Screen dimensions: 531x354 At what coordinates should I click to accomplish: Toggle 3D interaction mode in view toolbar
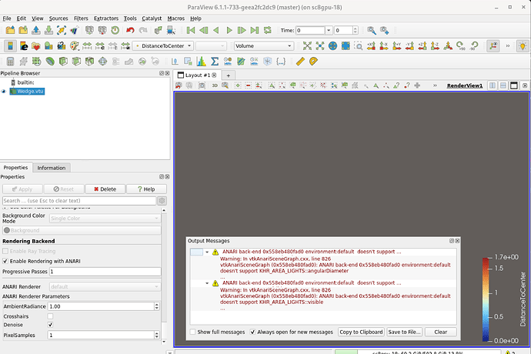coord(215,85)
